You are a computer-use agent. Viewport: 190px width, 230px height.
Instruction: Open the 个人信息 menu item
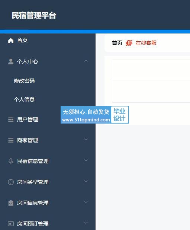click(24, 99)
